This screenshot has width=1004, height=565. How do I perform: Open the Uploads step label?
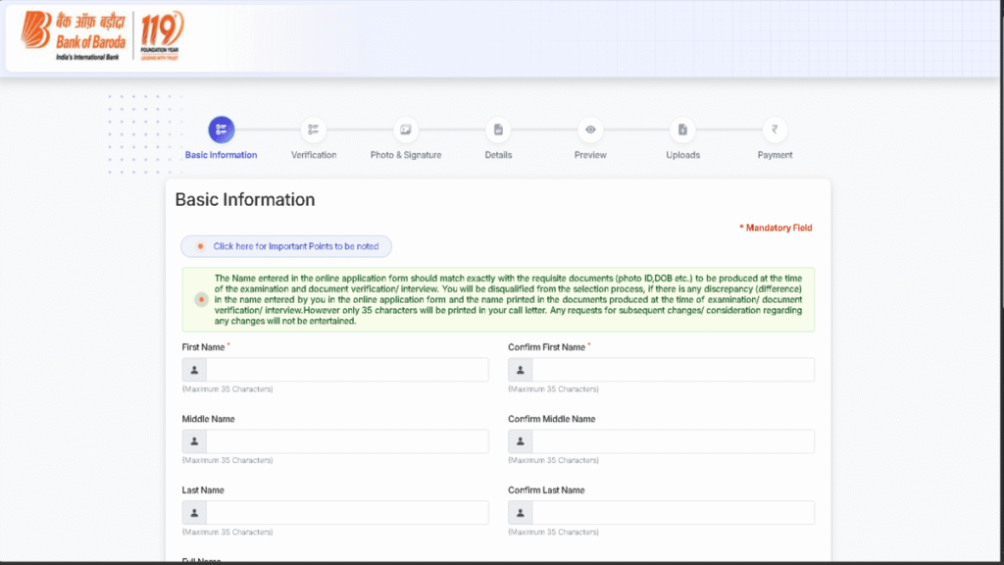[x=682, y=155]
